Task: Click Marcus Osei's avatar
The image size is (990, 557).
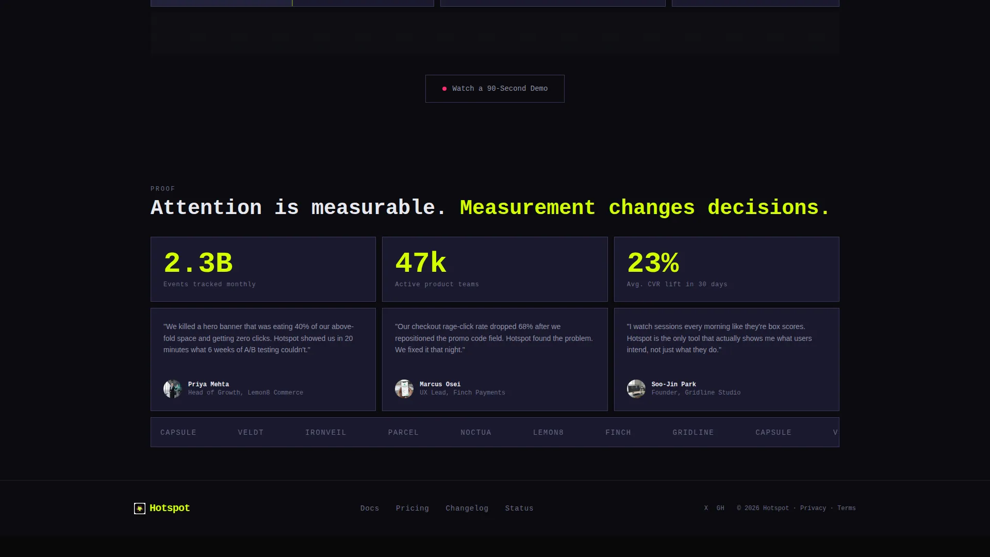Action: (404, 389)
